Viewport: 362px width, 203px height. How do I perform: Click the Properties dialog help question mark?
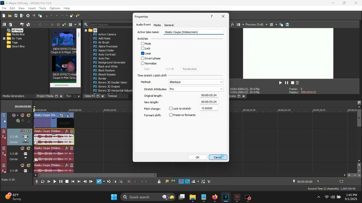pyautogui.click(x=212, y=16)
